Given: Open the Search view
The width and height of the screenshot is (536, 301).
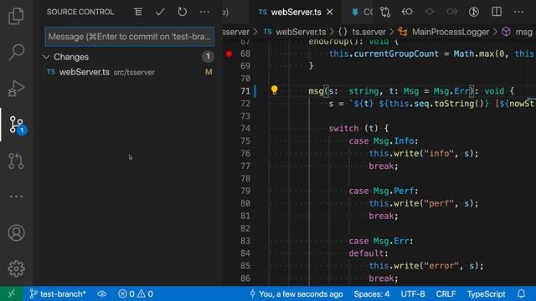Looking at the screenshot, I should click(x=16, y=52).
